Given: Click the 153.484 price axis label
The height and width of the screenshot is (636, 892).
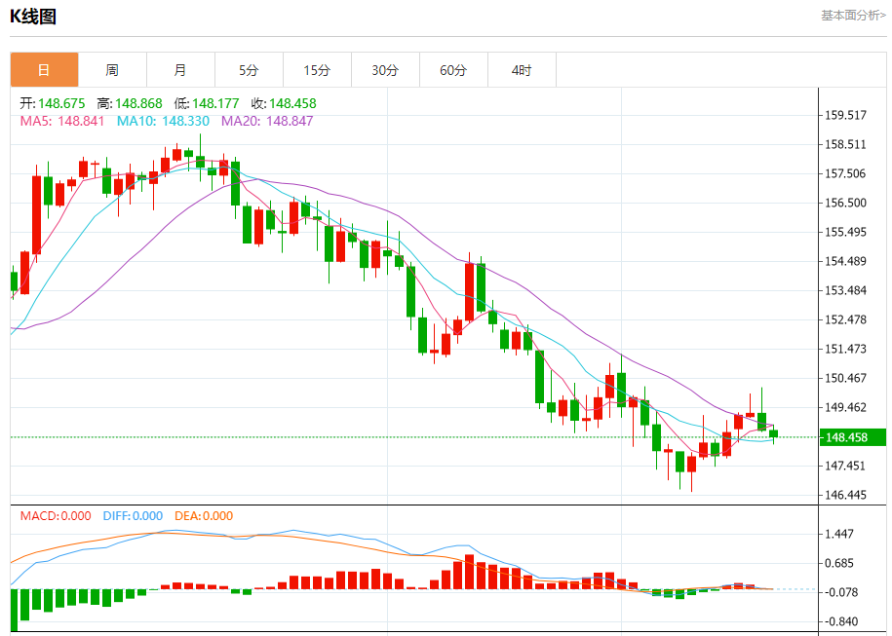Looking at the screenshot, I should pos(845,290).
